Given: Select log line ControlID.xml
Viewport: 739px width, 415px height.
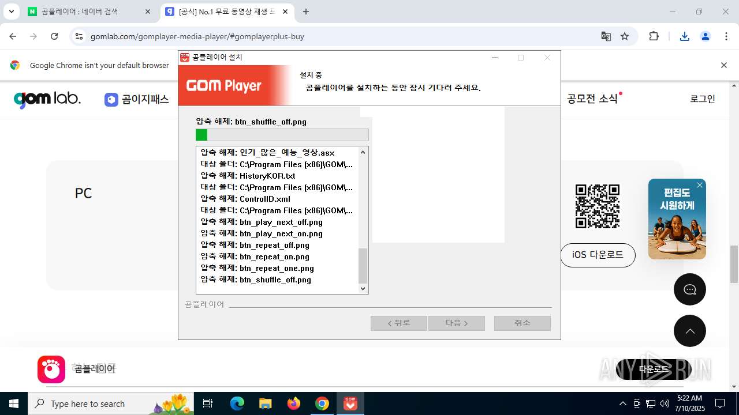Looking at the screenshot, I should pos(245,199).
